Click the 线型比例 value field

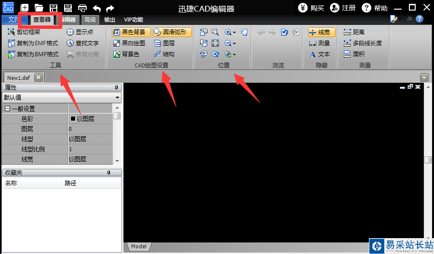point(90,149)
